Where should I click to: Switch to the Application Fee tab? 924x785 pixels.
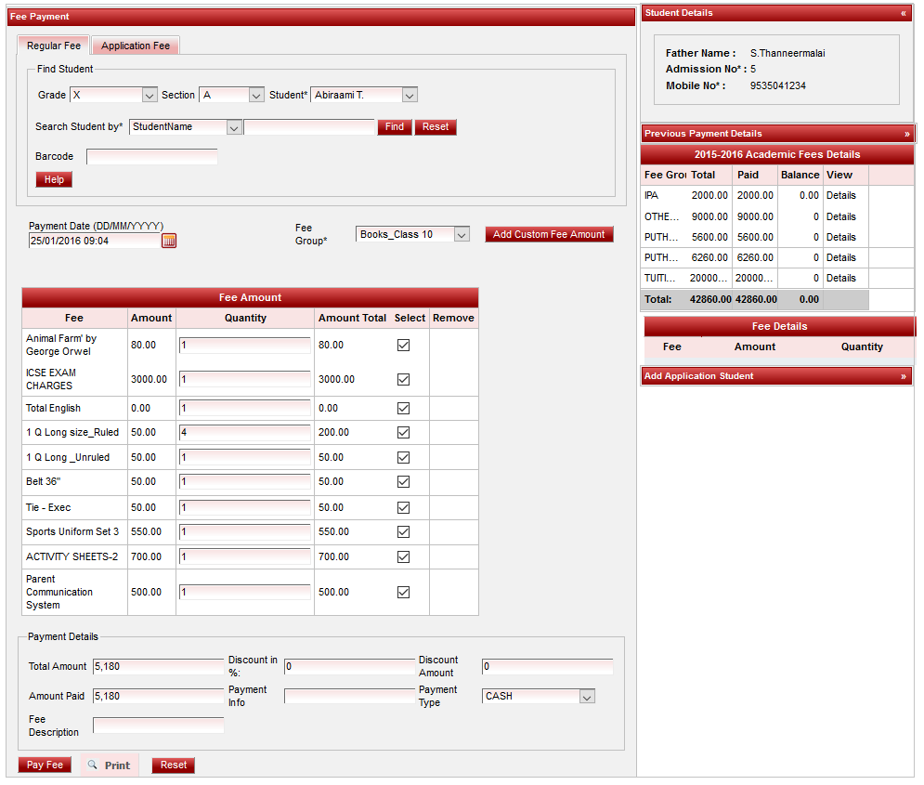[136, 46]
